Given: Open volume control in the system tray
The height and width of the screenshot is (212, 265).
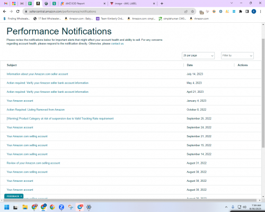Looking at the screenshot, I should 245,207.
